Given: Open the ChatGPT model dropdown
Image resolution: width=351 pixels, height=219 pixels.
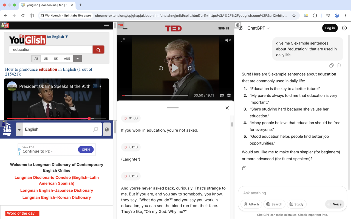Looking at the screenshot, I should click(258, 28).
